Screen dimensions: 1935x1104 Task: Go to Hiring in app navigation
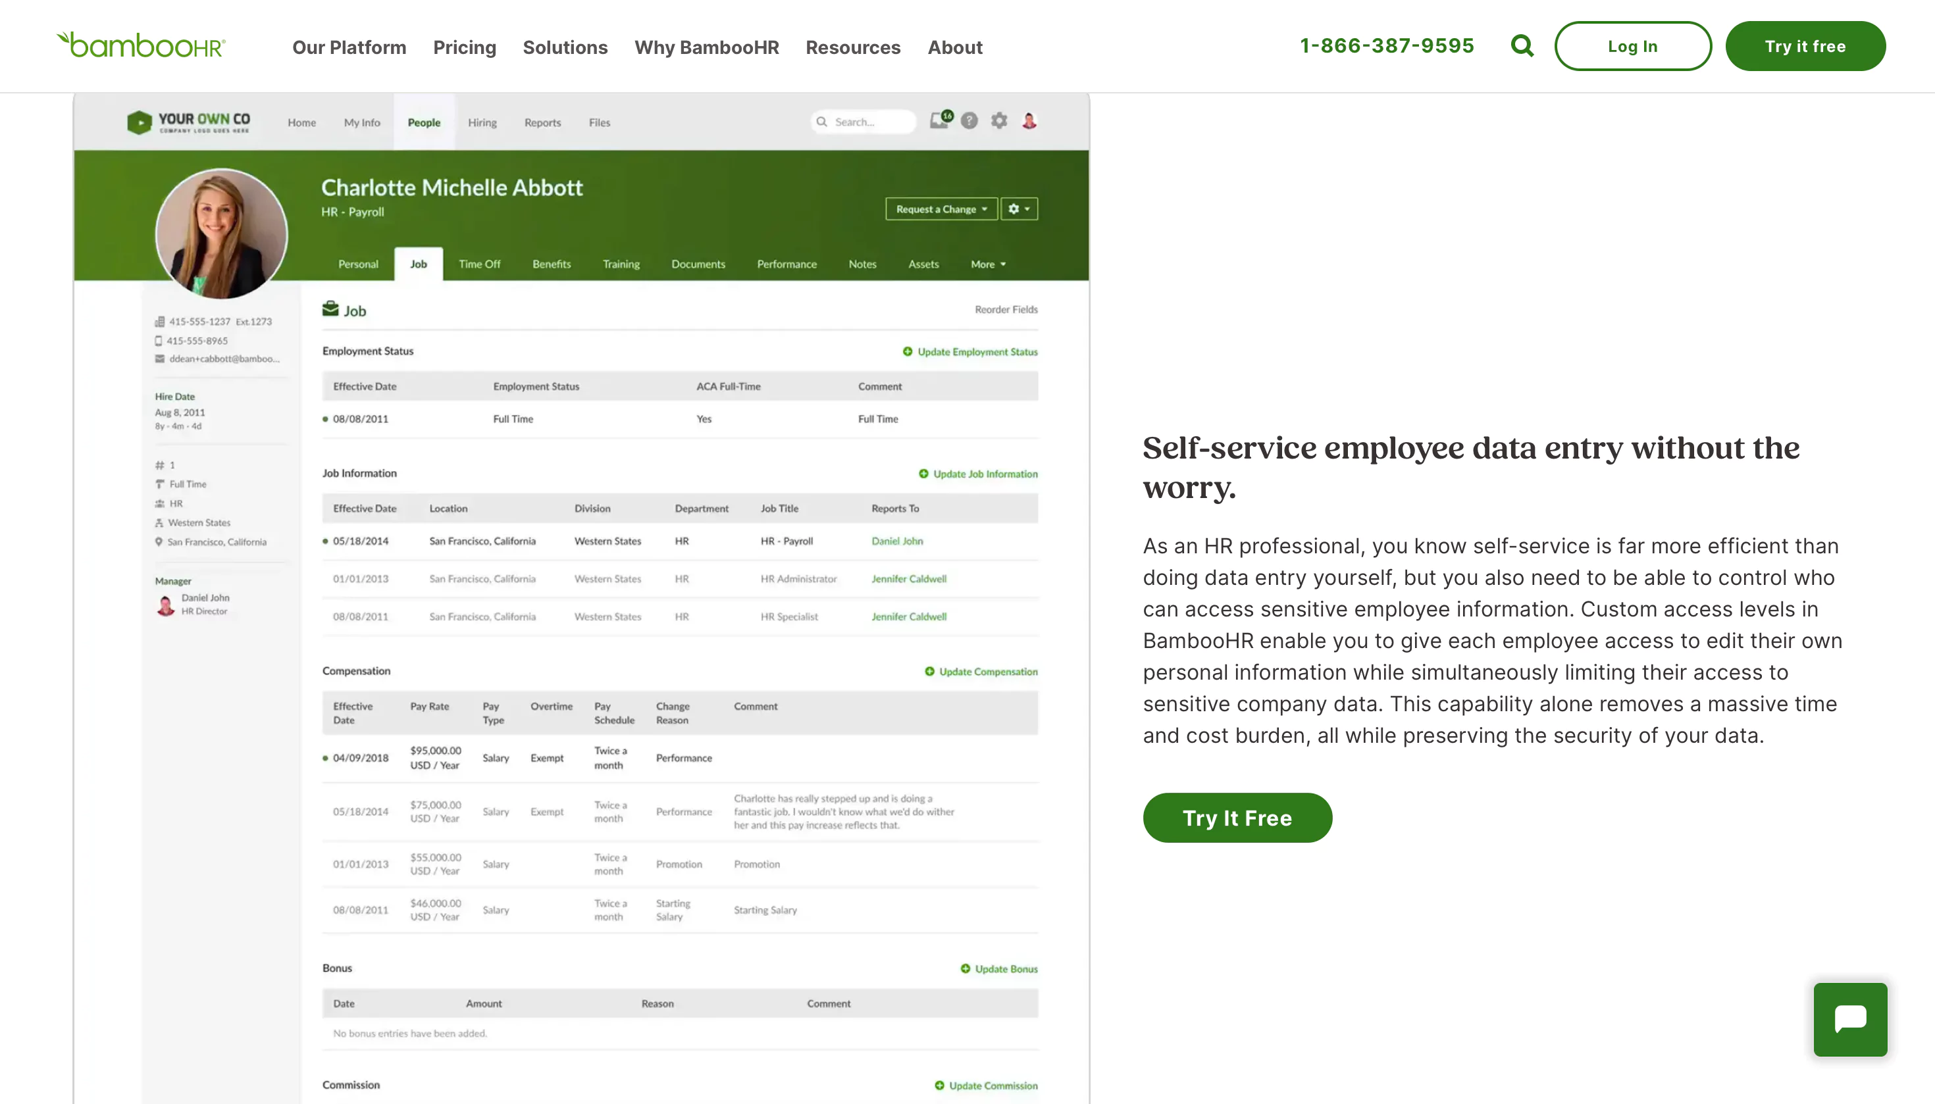[482, 122]
